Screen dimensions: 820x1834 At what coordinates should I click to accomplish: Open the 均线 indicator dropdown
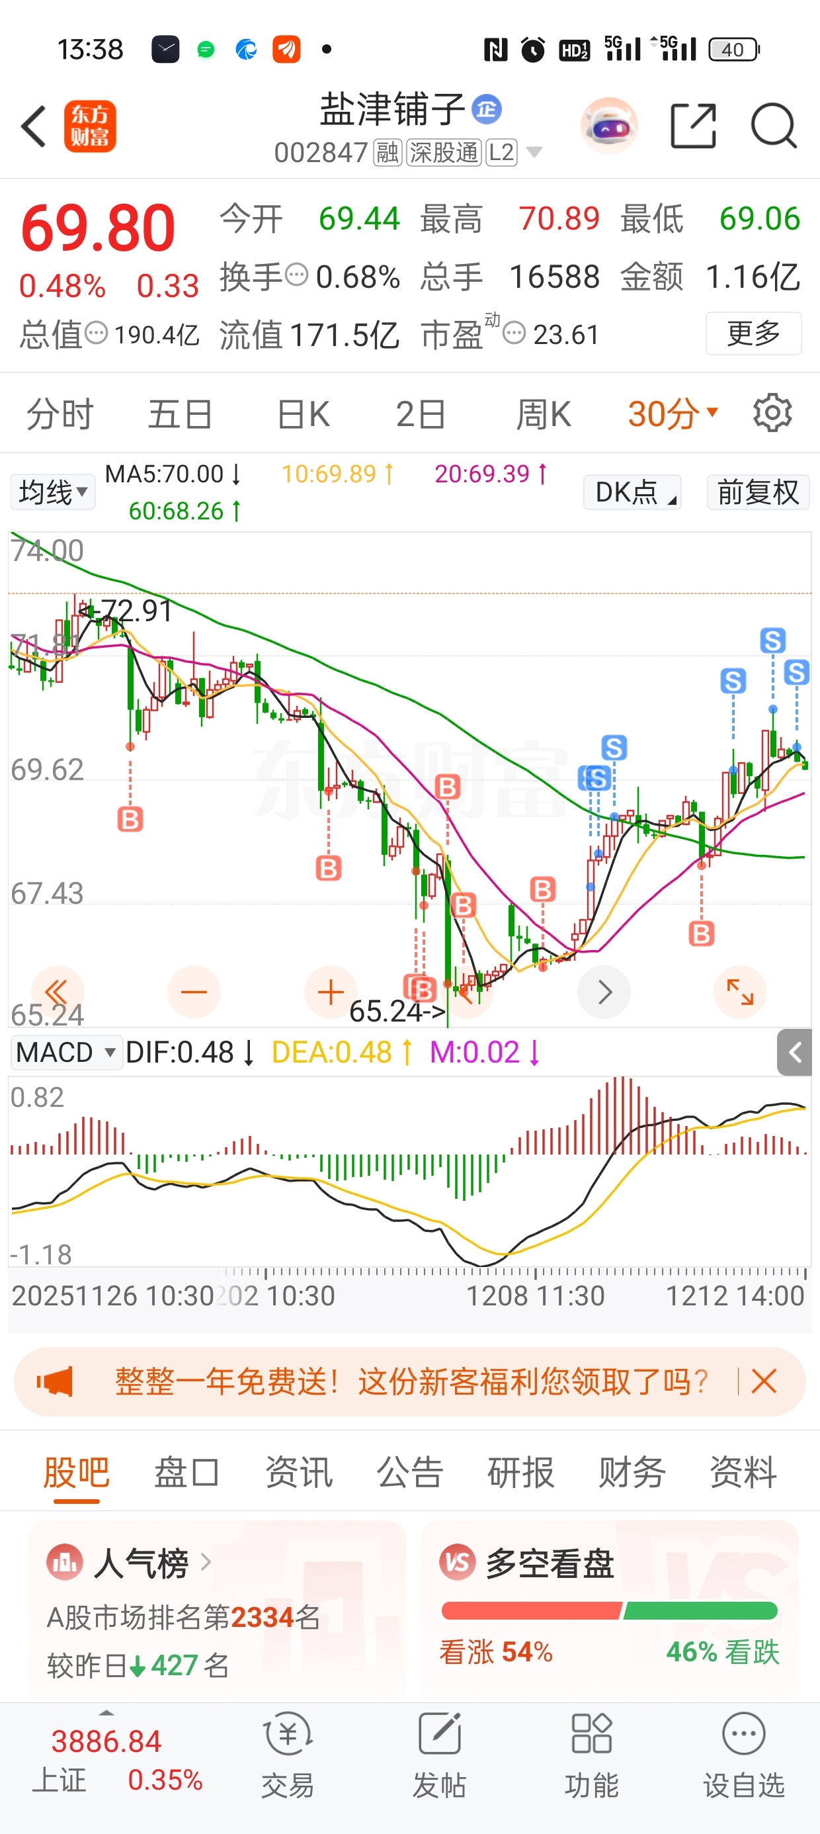click(53, 492)
